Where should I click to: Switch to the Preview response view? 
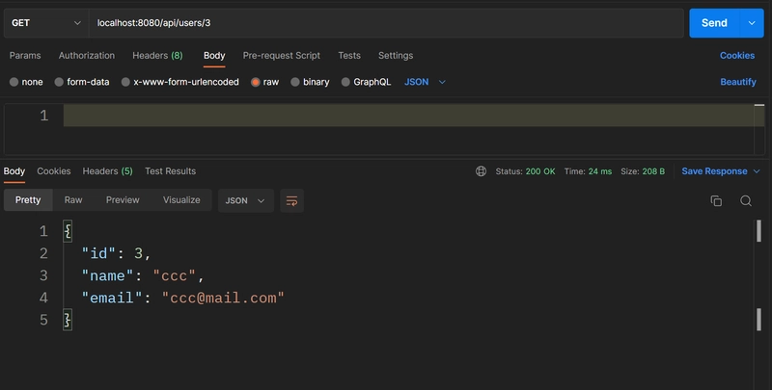[123, 200]
